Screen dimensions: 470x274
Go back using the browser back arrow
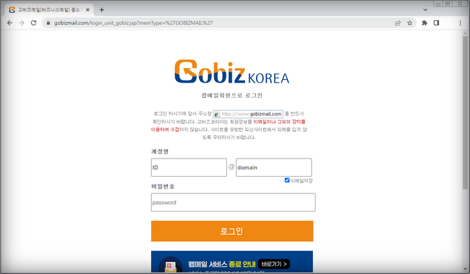coord(10,23)
